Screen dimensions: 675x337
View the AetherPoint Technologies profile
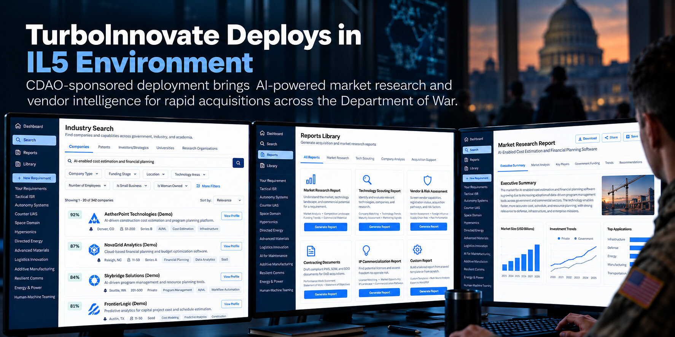point(232,216)
